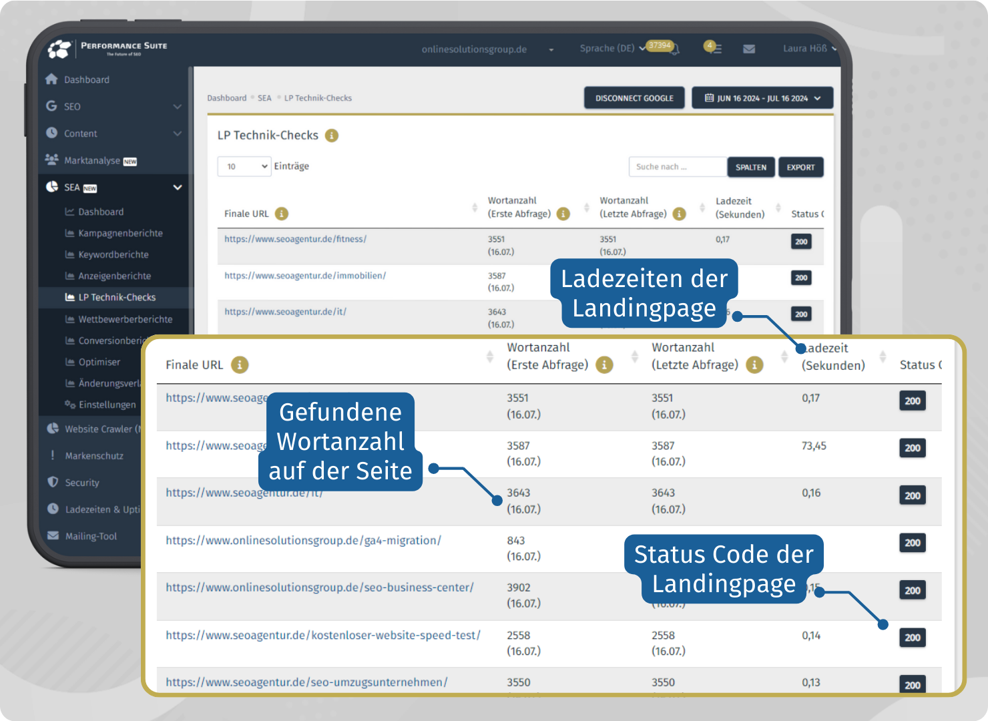The width and height of the screenshot is (988, 721).
Task: Open the SEA sub-menu Dashboard entry
Action: tap(101, 212)
